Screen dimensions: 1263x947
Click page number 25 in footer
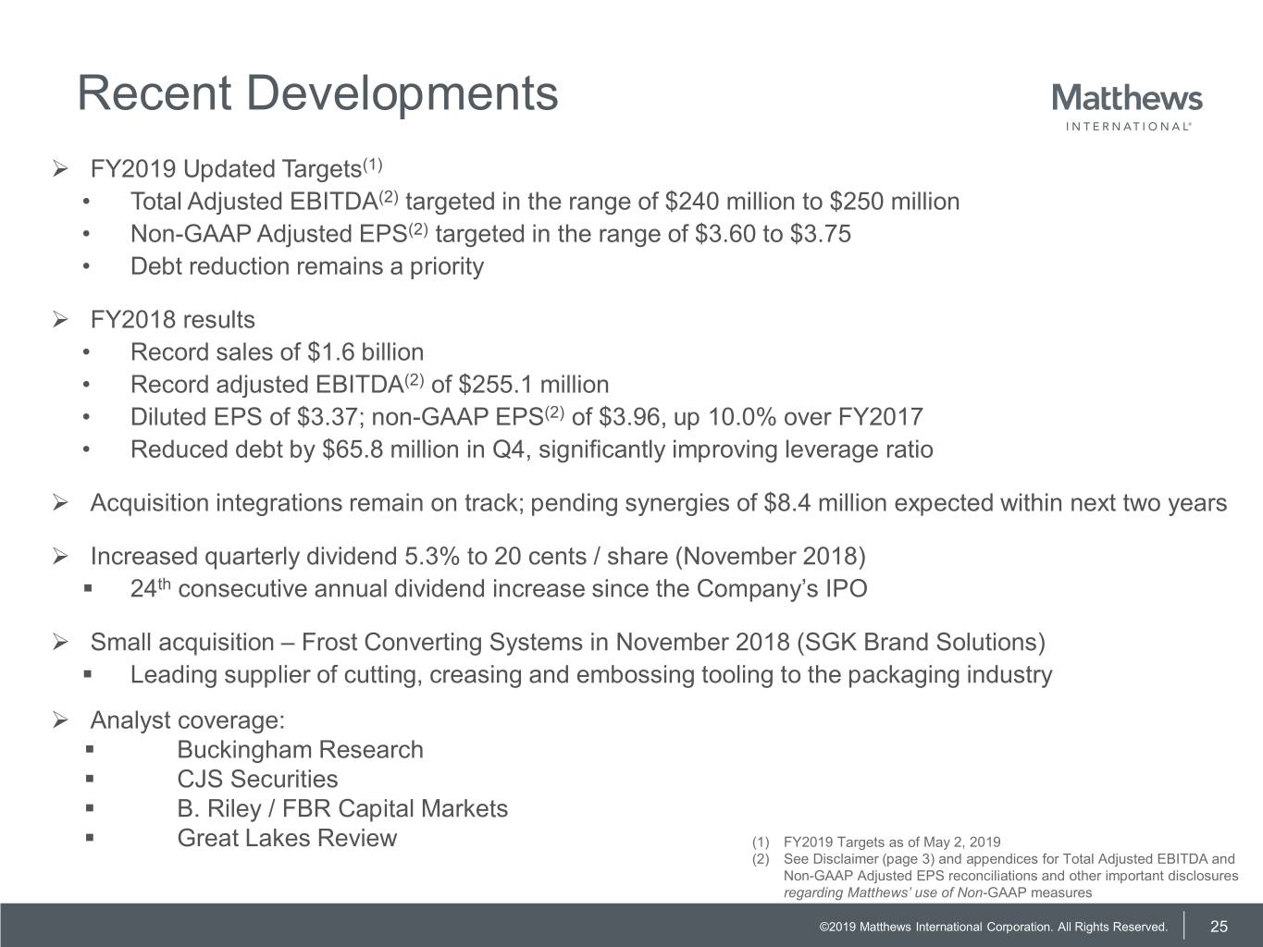tap(1219, 928)
